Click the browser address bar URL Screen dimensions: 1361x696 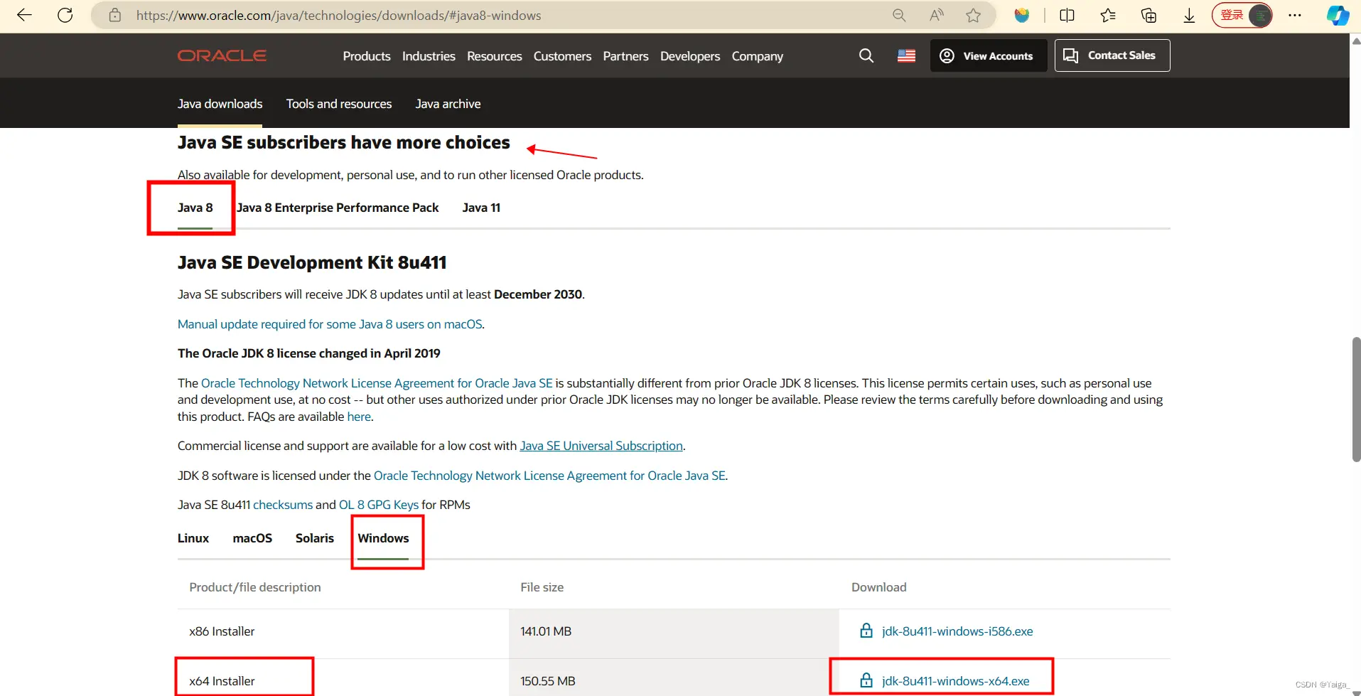coord(338,15)
